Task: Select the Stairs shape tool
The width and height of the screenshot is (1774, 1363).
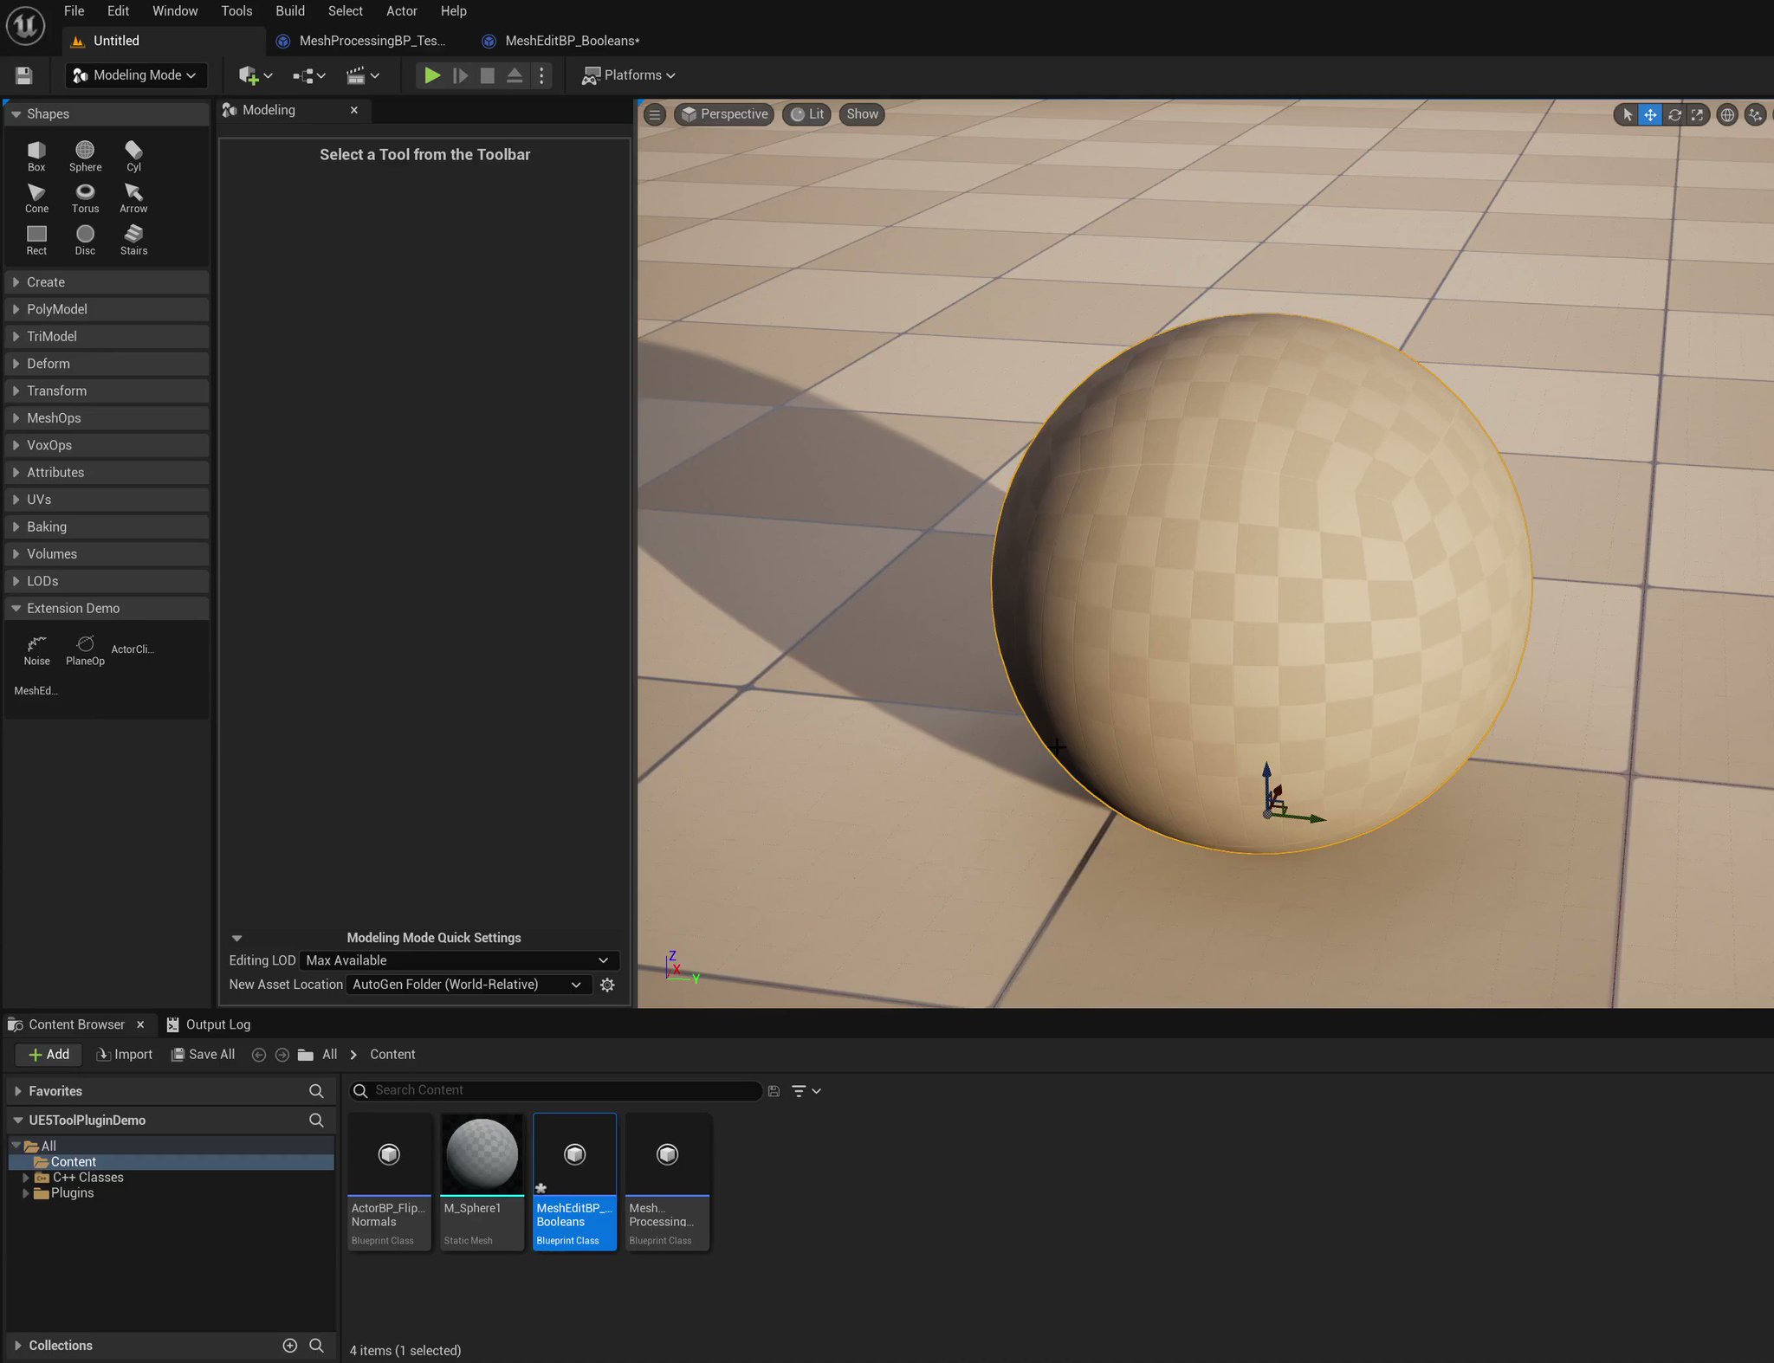Action: click(x=133, y=235)
